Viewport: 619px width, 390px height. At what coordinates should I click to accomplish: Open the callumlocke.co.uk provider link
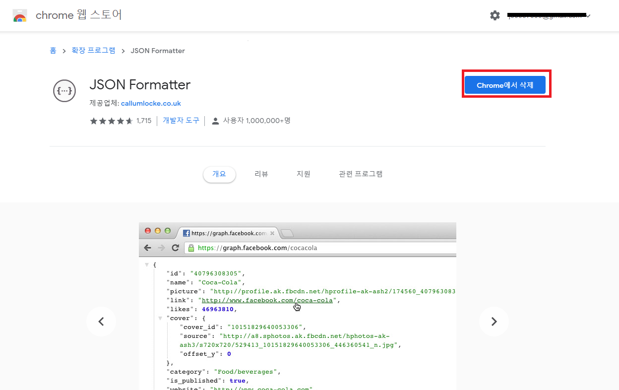[x=151, y=104]
